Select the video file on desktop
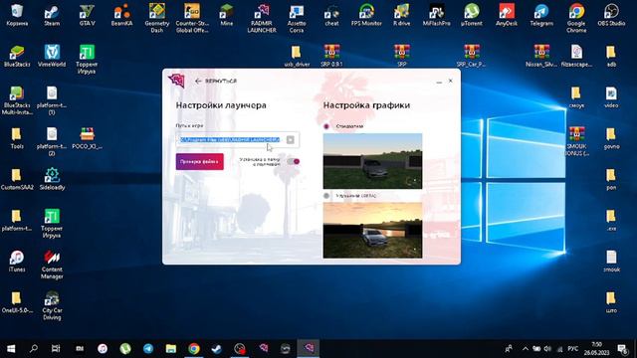This screenshot has height=358, width=637. click(x=611, y=97)
